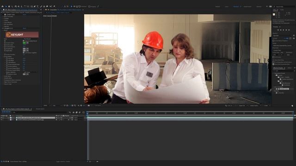Enable the Full Screen preview checkbox
The image size is (296, 166).
273,57
